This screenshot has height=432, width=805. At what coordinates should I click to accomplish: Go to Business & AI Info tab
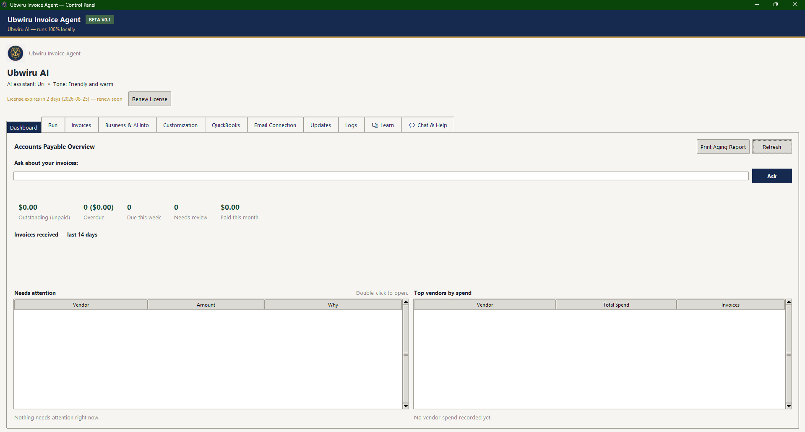coord(127,125)
